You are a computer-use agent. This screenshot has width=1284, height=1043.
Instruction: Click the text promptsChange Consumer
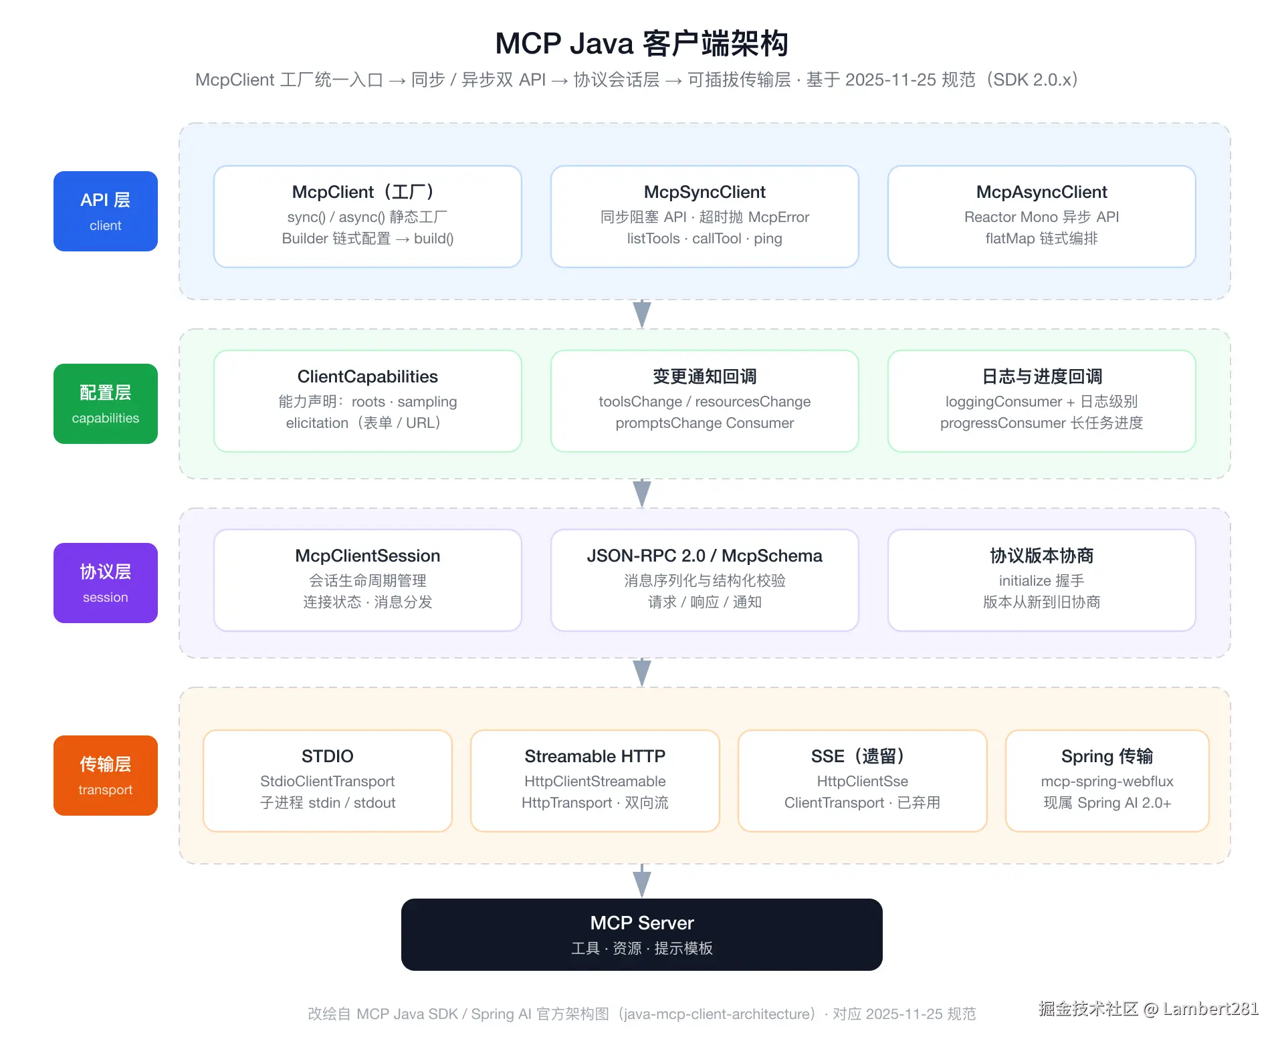[705, 423]
